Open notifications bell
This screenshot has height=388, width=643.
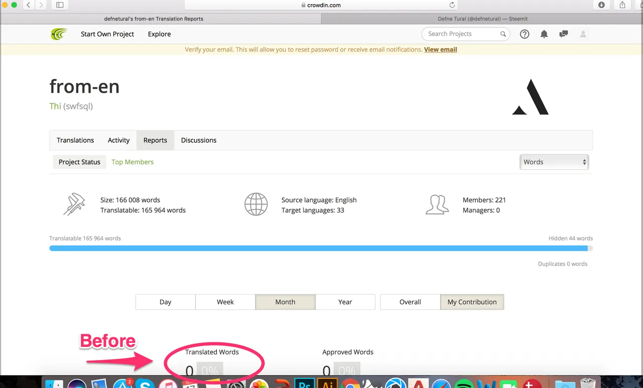(x=544, y=34)
